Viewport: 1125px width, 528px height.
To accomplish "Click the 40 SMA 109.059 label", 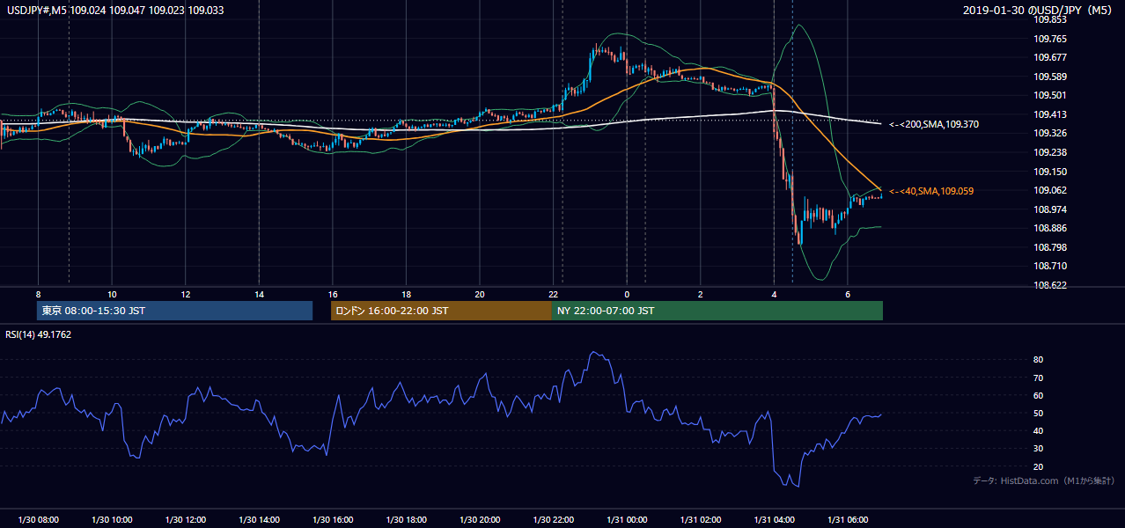I will click(x=930, y=191).
